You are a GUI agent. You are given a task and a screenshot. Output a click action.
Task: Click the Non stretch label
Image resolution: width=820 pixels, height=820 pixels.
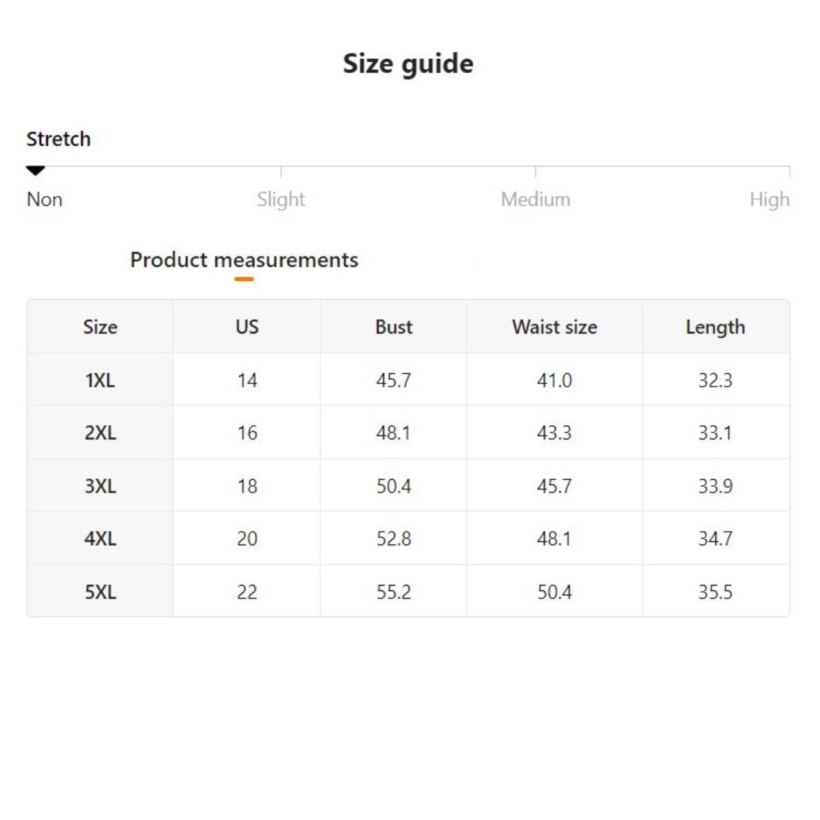[x=44, y=200]
